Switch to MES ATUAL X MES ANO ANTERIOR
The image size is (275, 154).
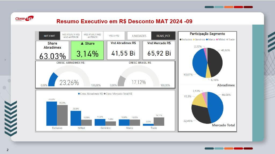tap(71, 36)
